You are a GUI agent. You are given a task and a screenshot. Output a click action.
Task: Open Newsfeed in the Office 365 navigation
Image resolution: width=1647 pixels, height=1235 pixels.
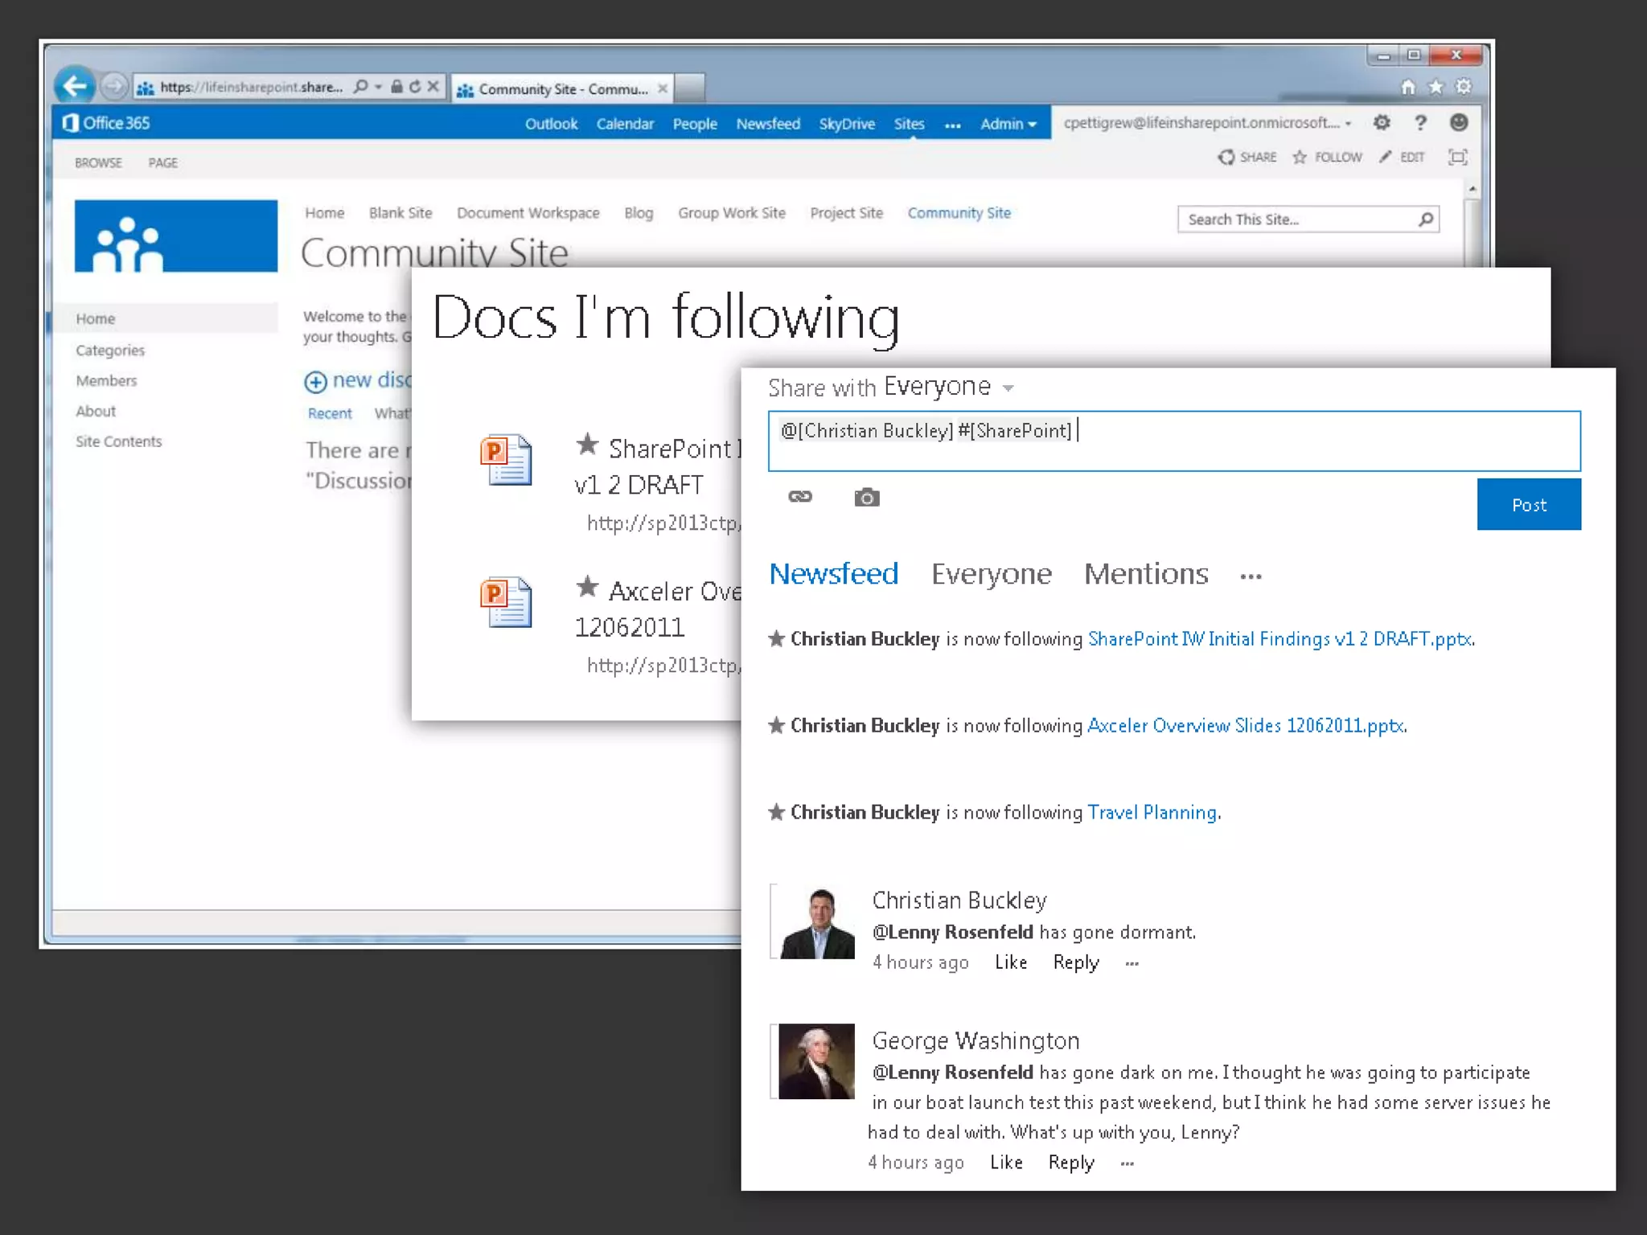pyautogui.click(x=767, y=124)
